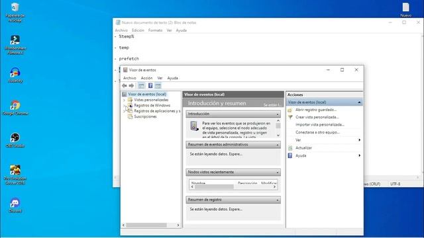Click Abrir registro guardado action
424x238 pixels.
[x=316, y=110]
